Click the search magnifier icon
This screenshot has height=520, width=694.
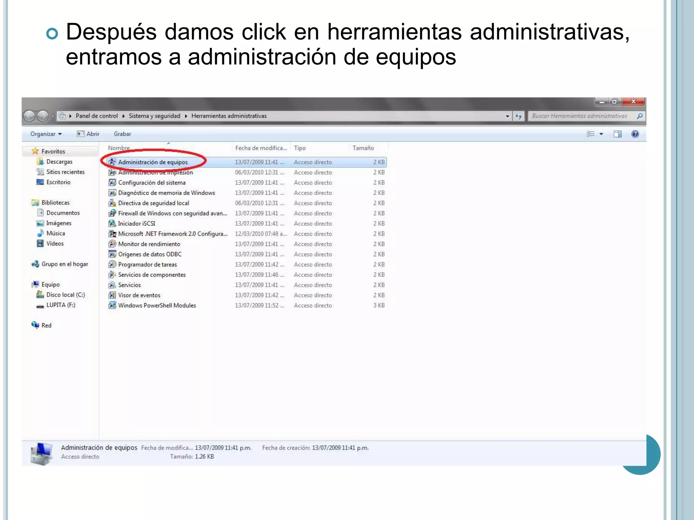[x=639, y=116]
